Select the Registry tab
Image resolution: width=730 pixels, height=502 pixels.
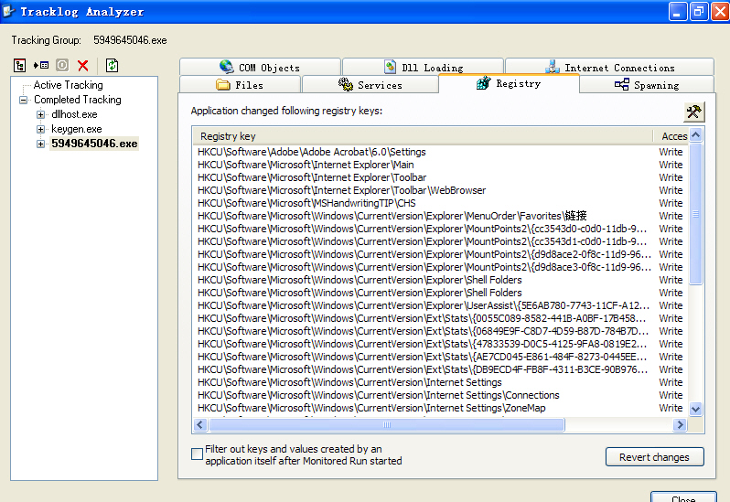(509, 84)
